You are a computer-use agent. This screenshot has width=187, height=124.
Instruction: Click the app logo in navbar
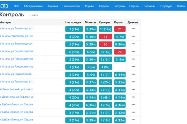[x=4, y=6]
